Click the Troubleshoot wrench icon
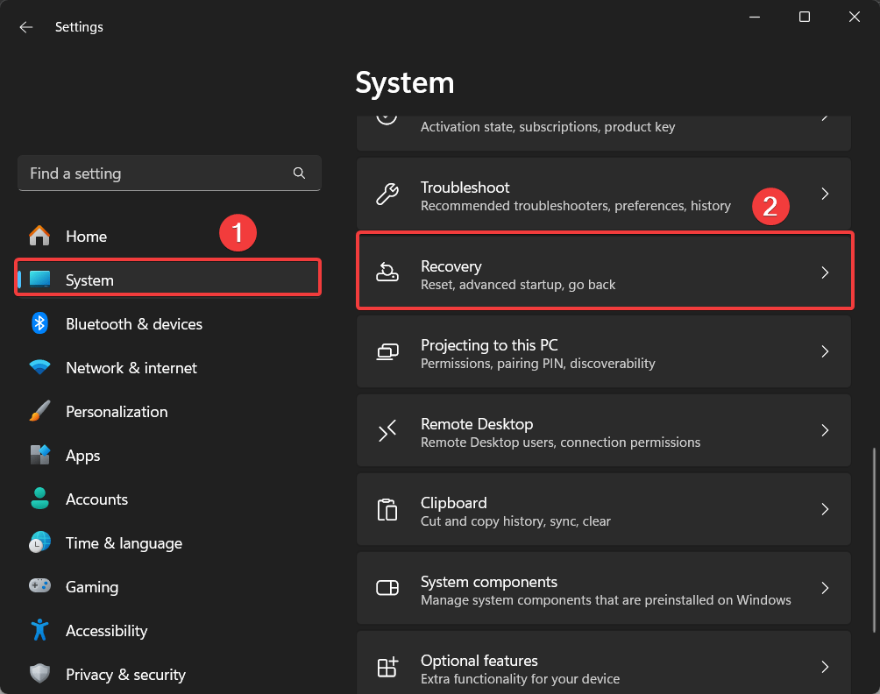 point(387,195)
